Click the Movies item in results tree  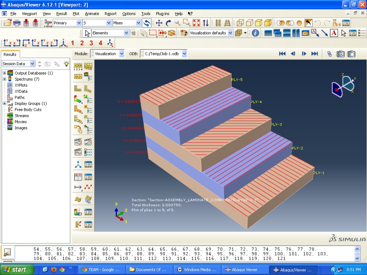click(x=21, y=121)
